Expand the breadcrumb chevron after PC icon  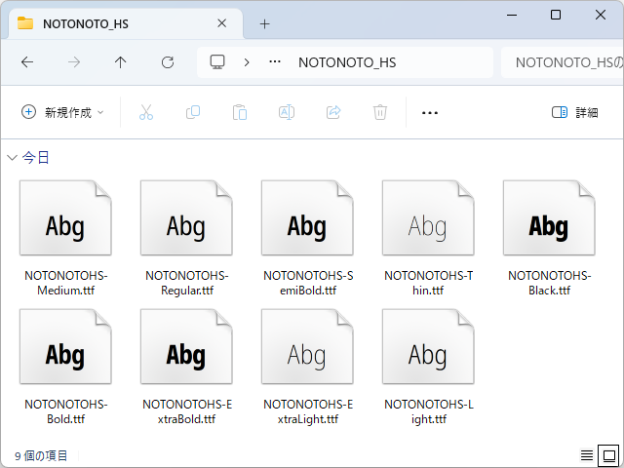coord(247,62)
